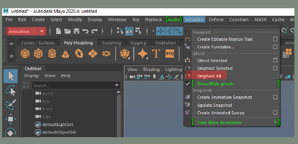The image size is (298, 144).
Task: Activate the Paint selection tool
Action: 11,105
